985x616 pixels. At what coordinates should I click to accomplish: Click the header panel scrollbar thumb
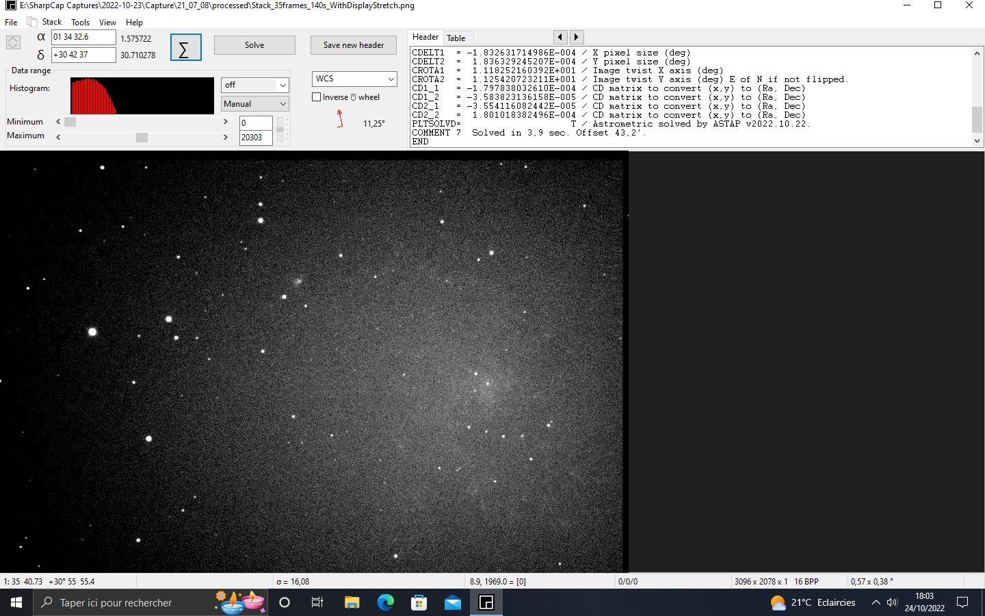point(977,120)
